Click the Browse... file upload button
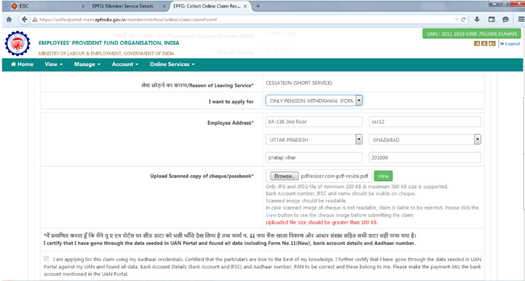This screenshot has width=525, height=281. 283,176
